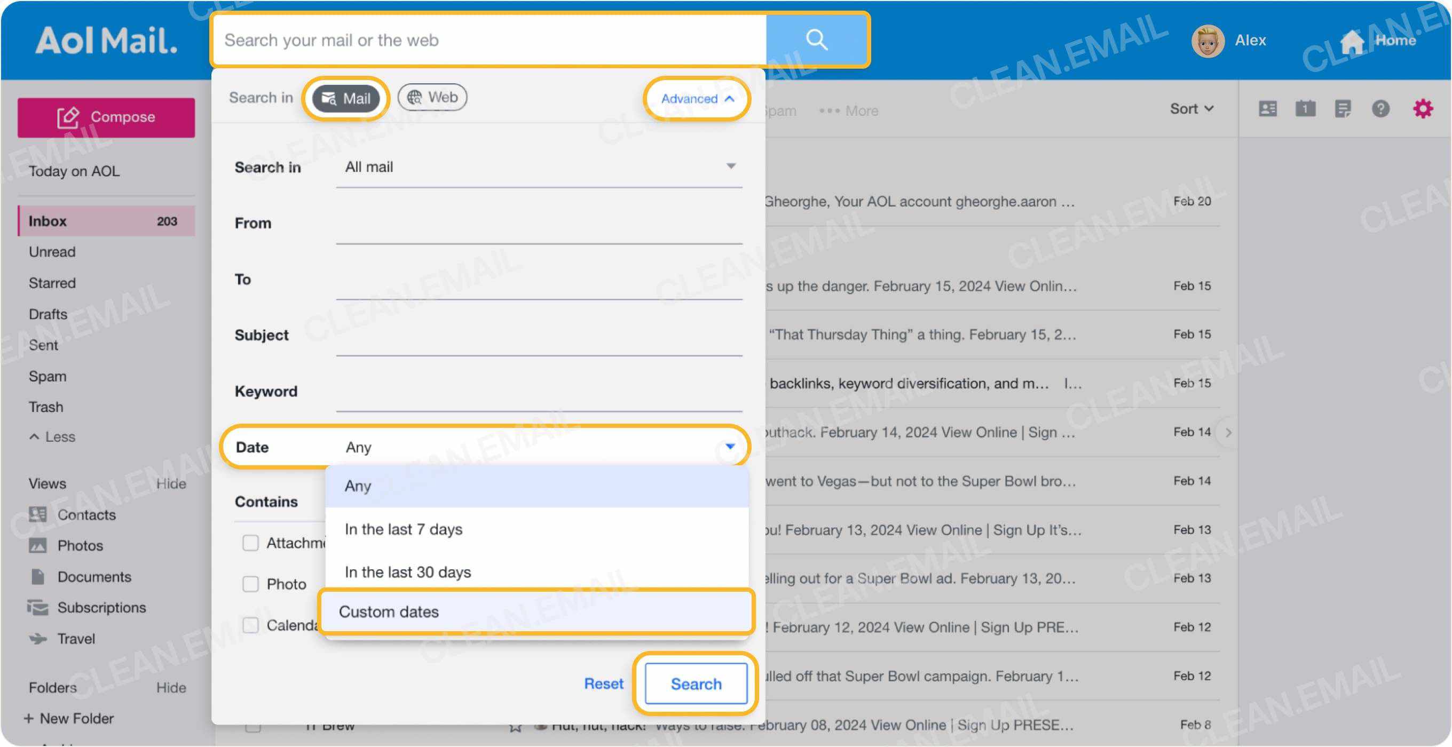The width and height of the screenshot is (1452, 747).
Task: Open the Notepad icon in the top toolbar
Action: pos(1344,108)
